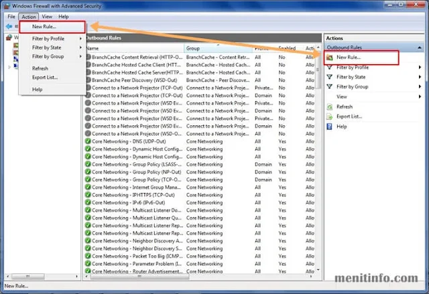The width and height of the screenshot is (429, 294).
Task: Click the Refresh icon in Actions pane
Action: 330,107
